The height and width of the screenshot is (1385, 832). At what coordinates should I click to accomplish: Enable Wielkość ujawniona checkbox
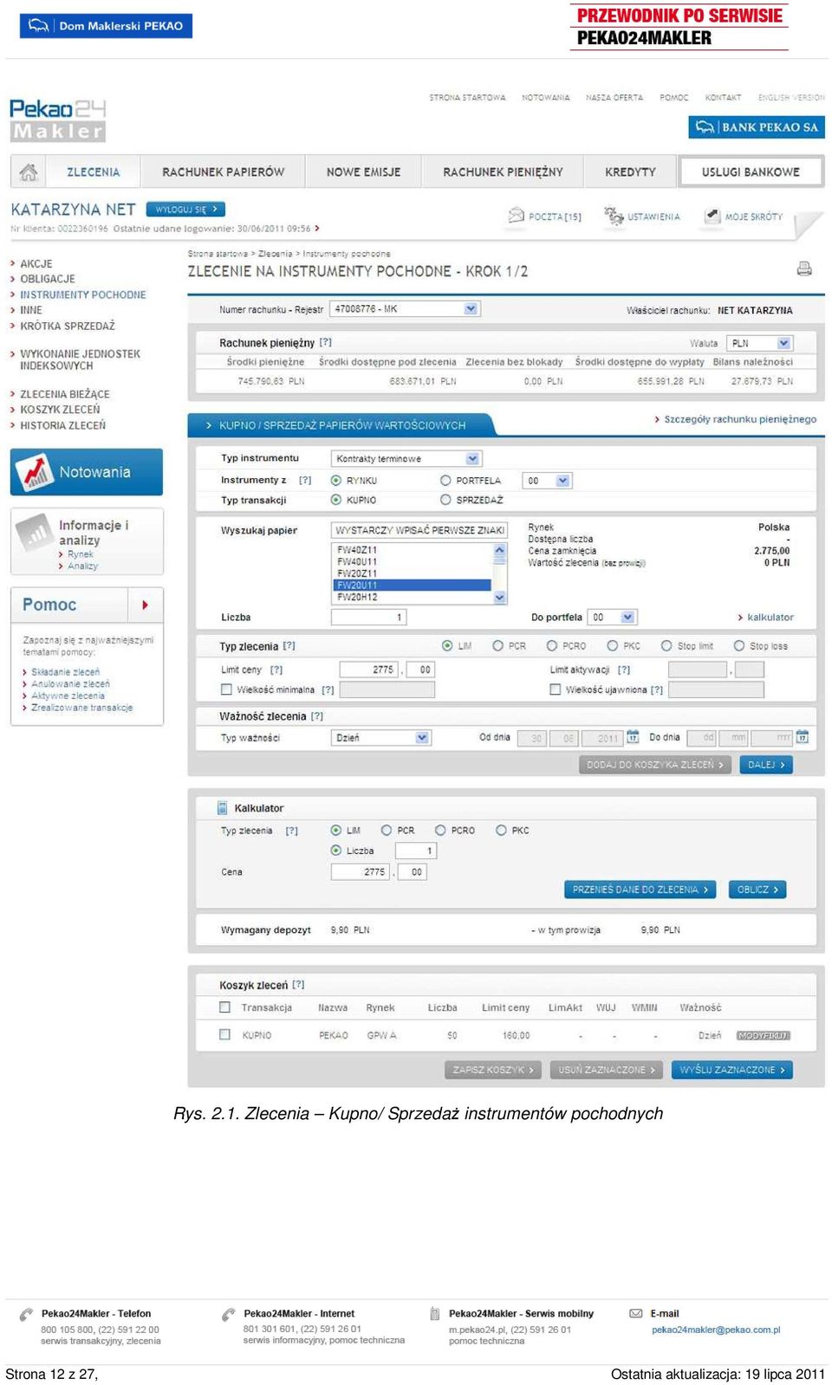coord(556,689)
